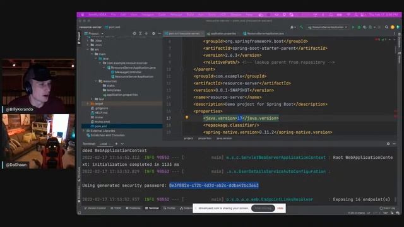Open Event Log in status bar
The width and height of the screenshot is (404, 227).
387,208
